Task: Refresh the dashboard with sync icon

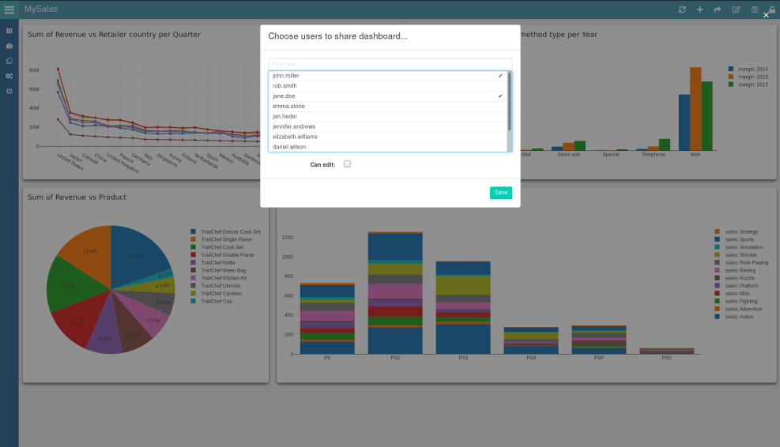Action: point(682,9)
